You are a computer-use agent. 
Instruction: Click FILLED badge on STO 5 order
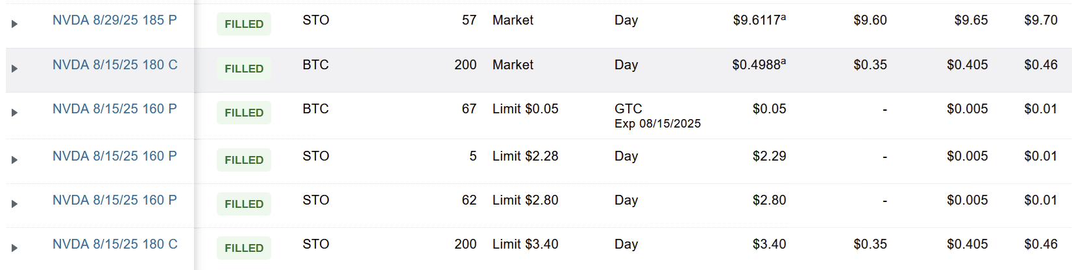(x=244, y=160)
